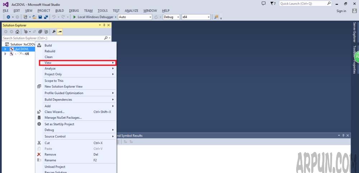Pin the Solution Explorer panel via auto-hide pin
Screen dimensions: 359x173
[104, 25]
